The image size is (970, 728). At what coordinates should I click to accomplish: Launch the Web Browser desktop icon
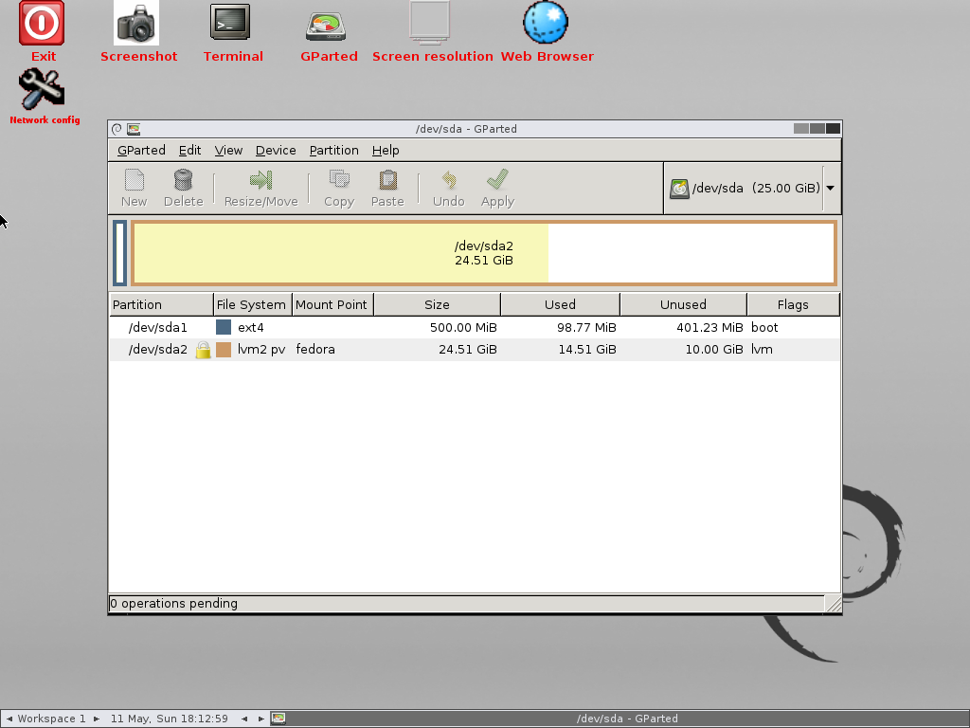coord(545,23)
